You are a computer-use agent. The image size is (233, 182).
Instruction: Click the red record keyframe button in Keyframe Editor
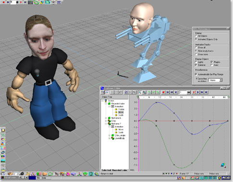point(163,92)
